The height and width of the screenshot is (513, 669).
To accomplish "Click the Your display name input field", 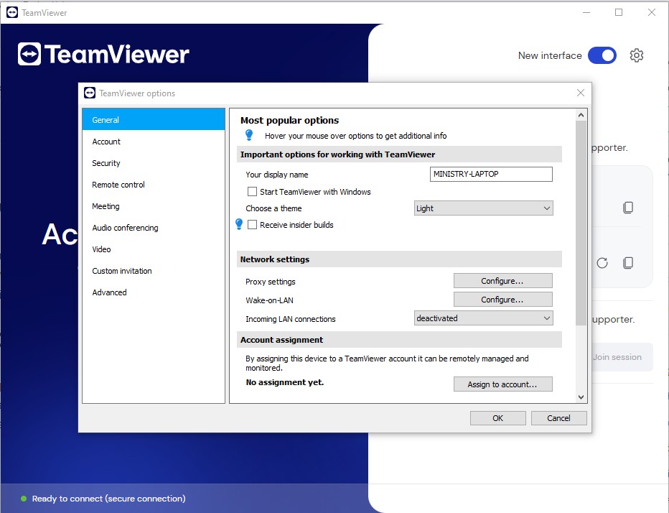I will click(x=491, y=174).
